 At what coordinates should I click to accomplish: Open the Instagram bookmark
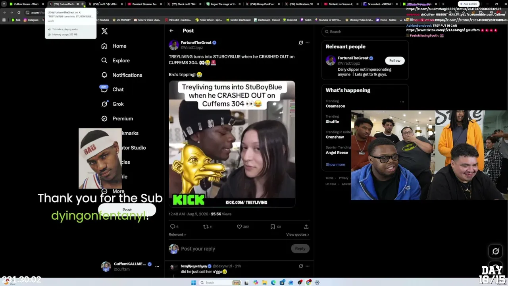pyautogui.click(x=31, y=20)
